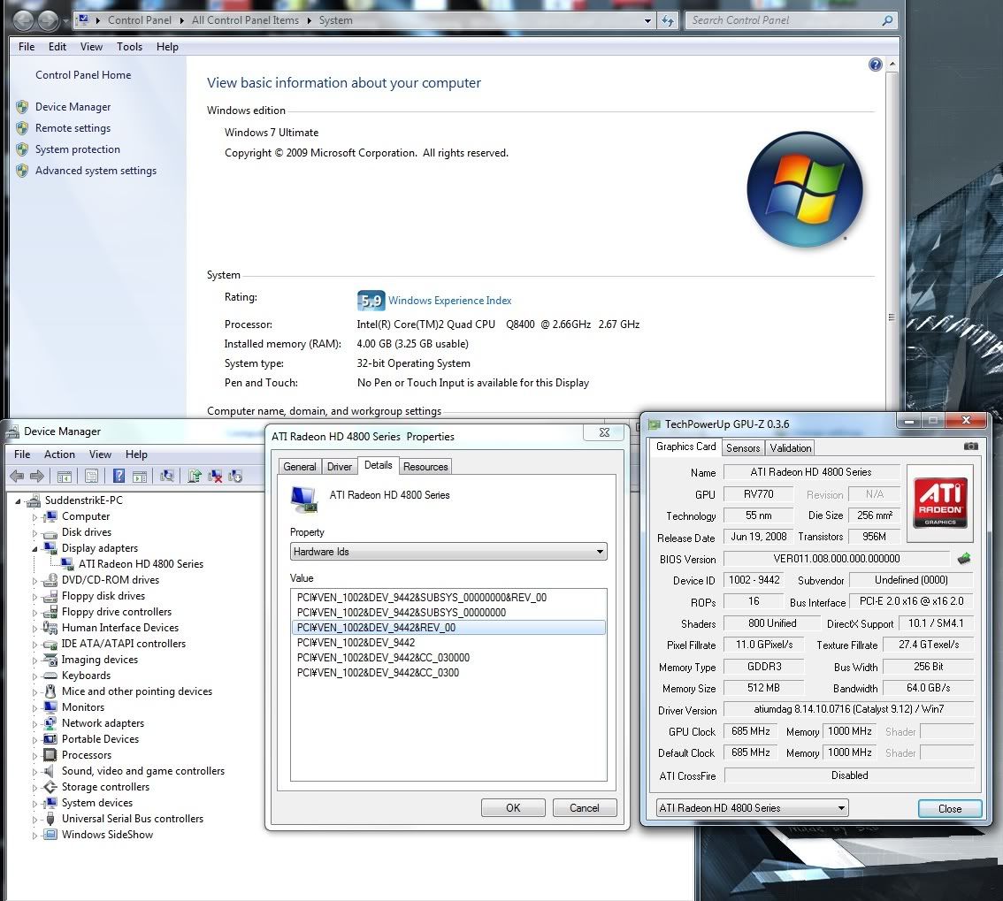Click the GPU-Z screenshot camera icon
The width and height of the screenshot is (1003, 901).
tap(970, 447)
